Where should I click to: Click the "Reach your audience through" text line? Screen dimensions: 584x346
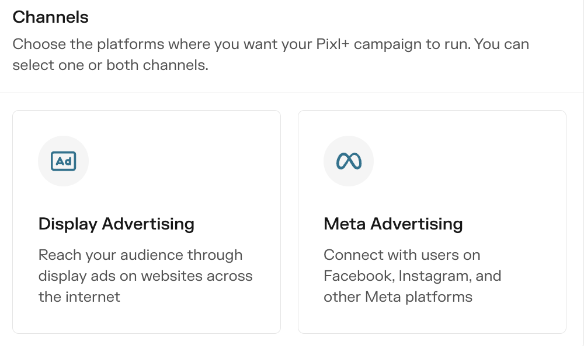click(140, 255)
